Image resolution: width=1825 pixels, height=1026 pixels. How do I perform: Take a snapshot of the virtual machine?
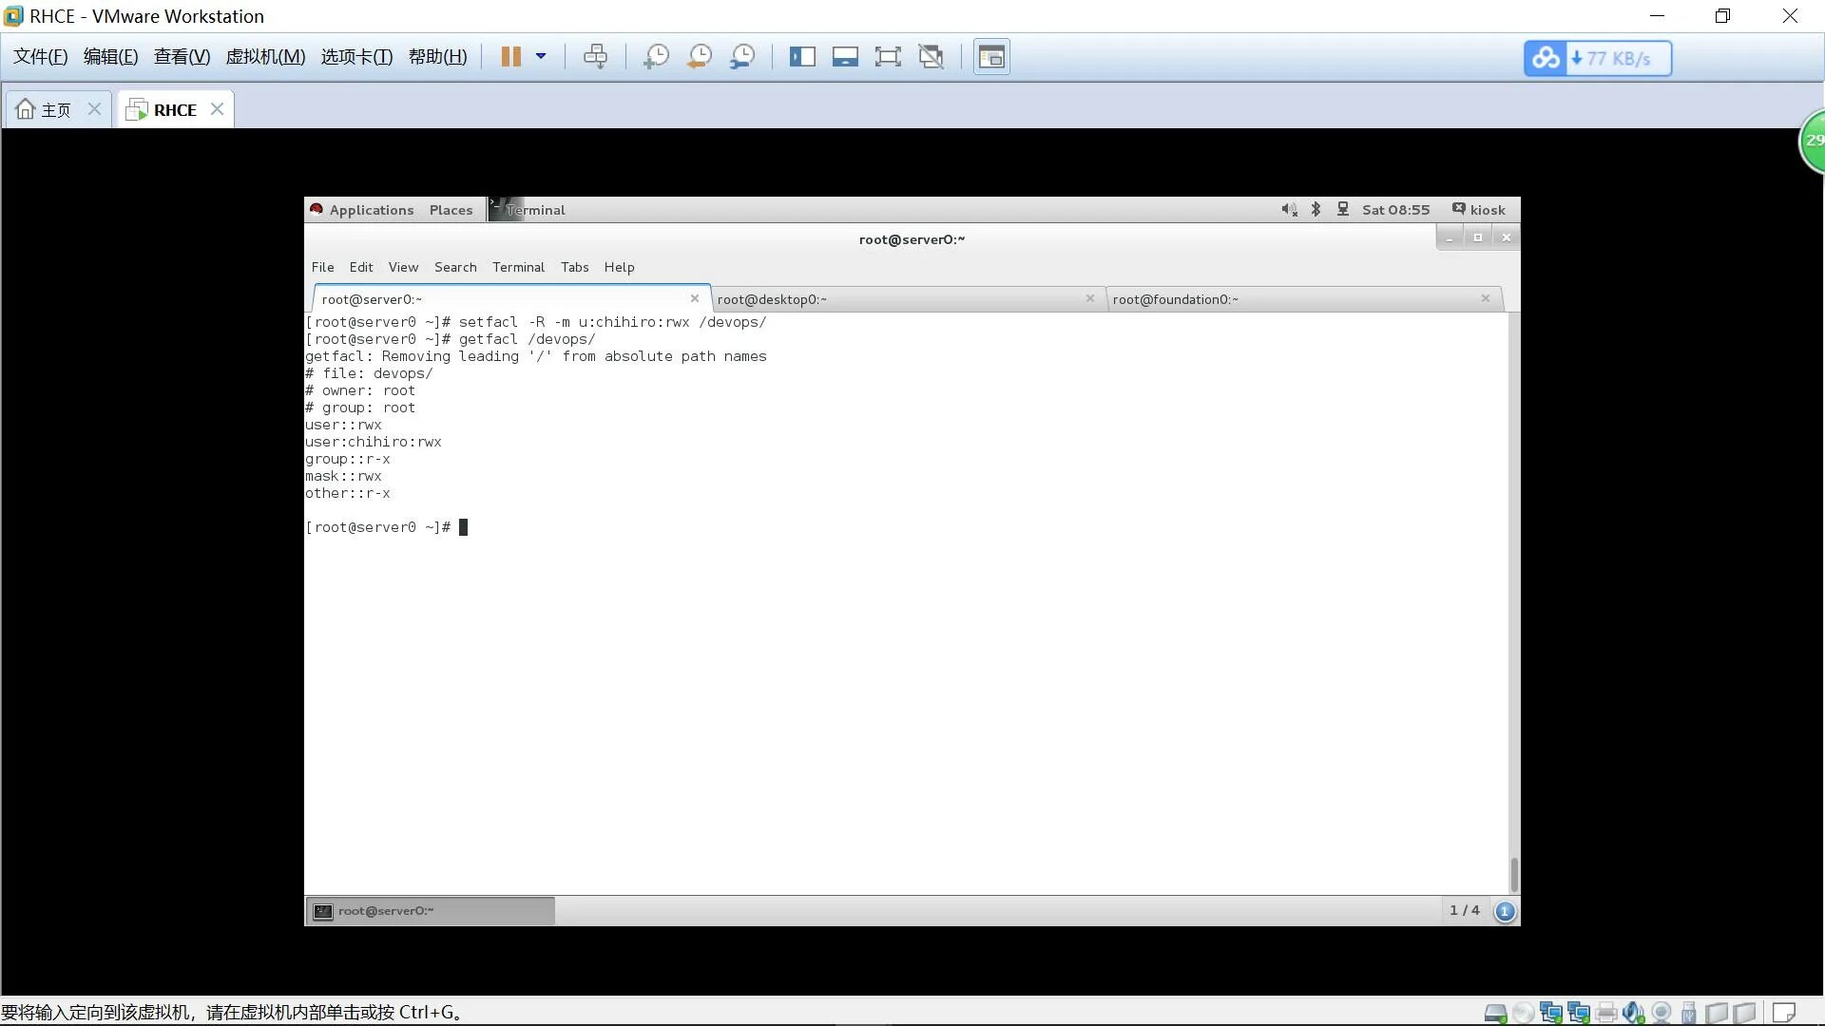[x=656, y=57]
